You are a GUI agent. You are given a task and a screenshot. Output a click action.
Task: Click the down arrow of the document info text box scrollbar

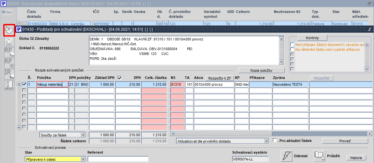tap(281, 62)
